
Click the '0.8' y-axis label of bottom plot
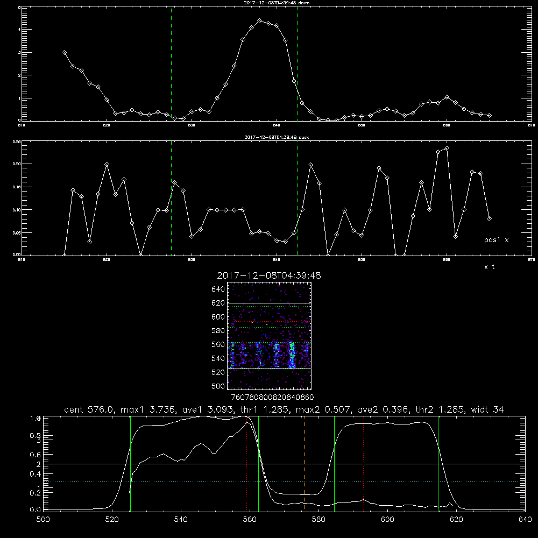36,436
